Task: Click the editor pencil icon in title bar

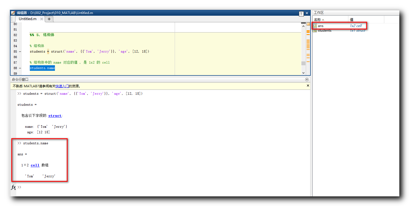Action: coord(13,13)
